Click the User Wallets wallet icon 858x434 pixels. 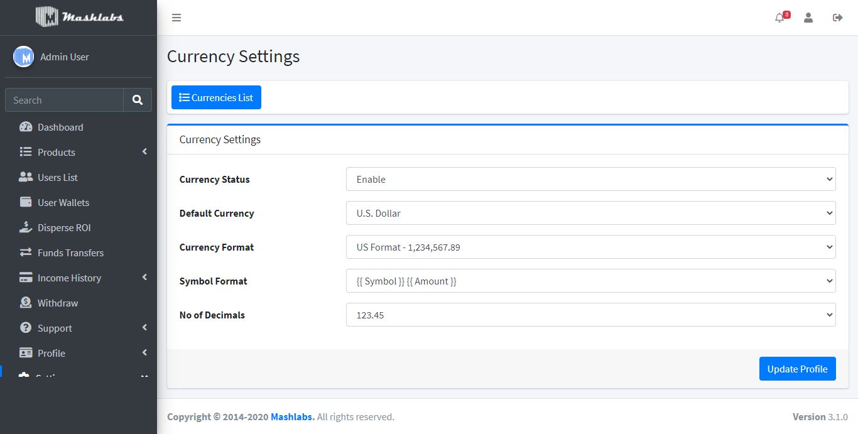pos(26,202)
